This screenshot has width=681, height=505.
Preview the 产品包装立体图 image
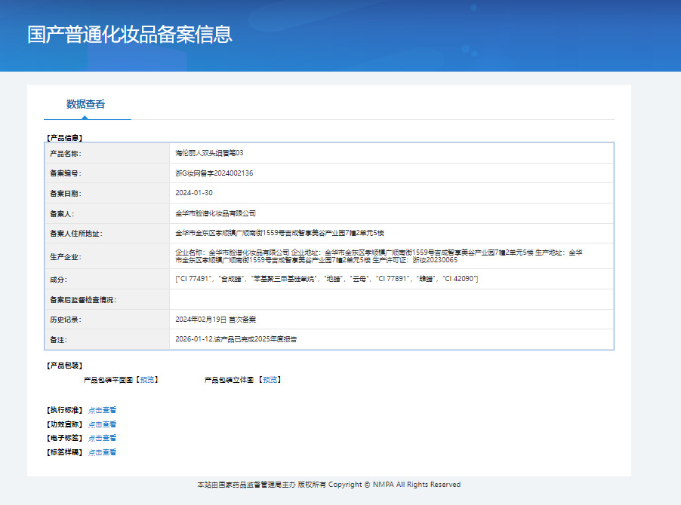click(x=270, y=380)
